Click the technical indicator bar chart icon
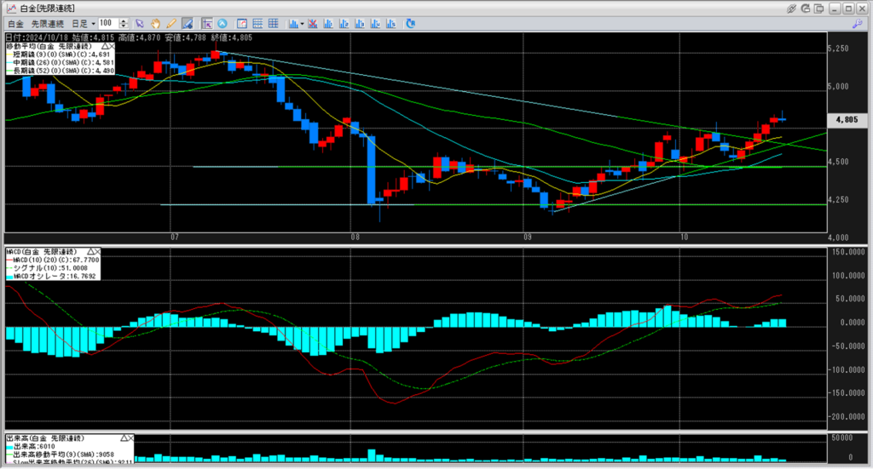Viewport: 873px width, 469px height. point(293,23)
